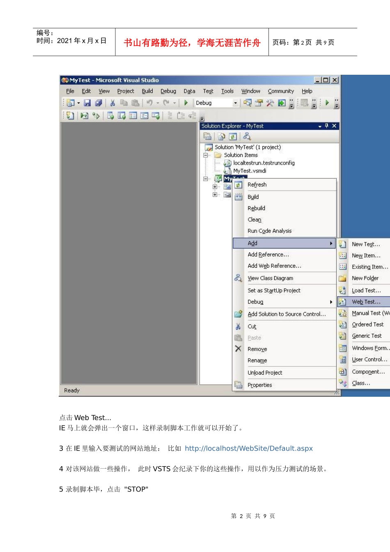
Task: Start debugging with the green play icon beside the Debug combo
Action: 186,103
